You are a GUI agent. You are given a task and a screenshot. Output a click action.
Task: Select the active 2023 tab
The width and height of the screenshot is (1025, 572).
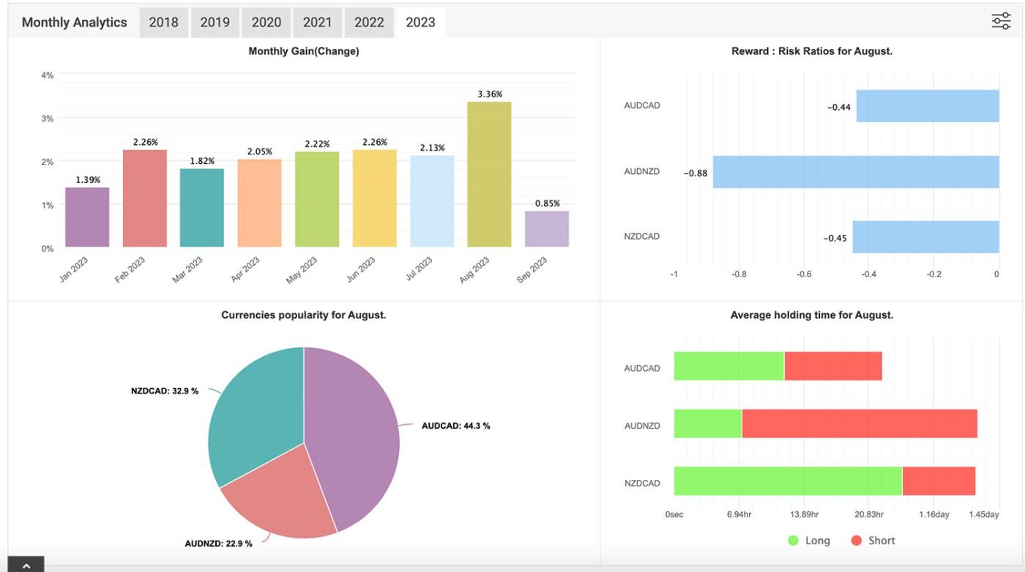point(420,23)
